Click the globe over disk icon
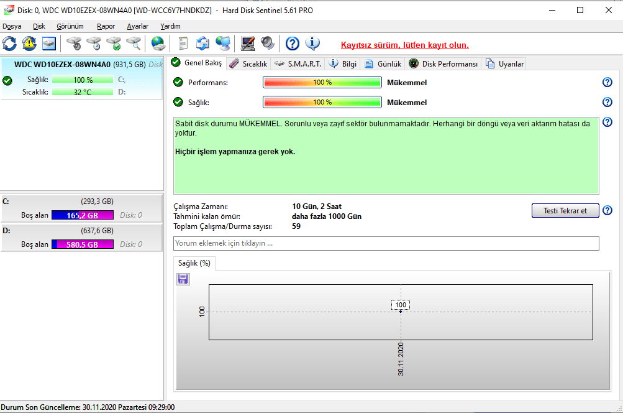The image size is (623, 413). pos(158,44)
